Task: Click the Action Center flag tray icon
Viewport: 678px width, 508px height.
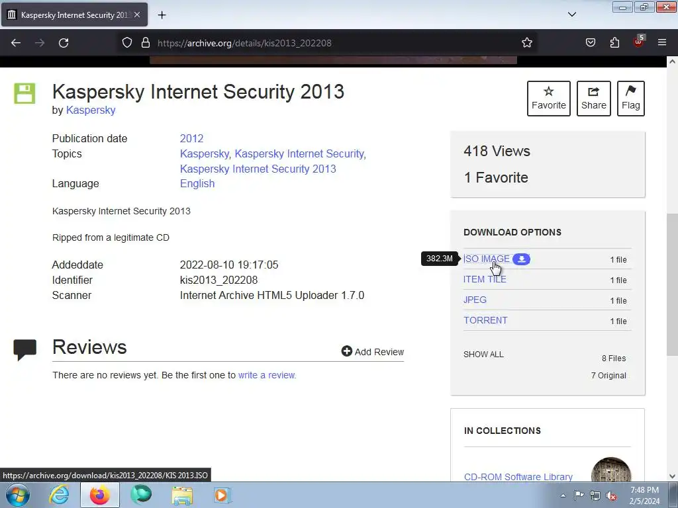Action: [579, 495]
